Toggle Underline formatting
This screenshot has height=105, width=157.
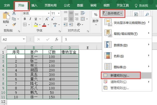point(36,19)
